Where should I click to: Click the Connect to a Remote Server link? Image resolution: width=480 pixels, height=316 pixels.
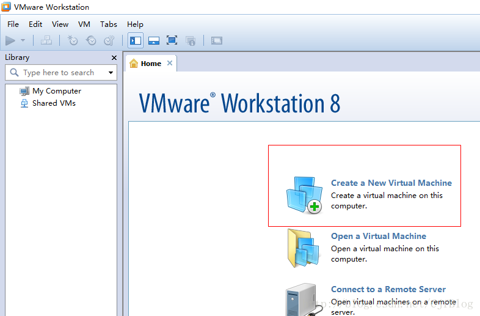click(x=388, y=289)
